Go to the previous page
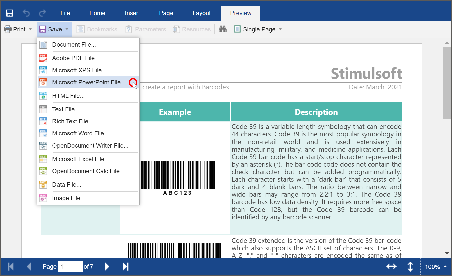The image size is (452, 276). [29, 267]
